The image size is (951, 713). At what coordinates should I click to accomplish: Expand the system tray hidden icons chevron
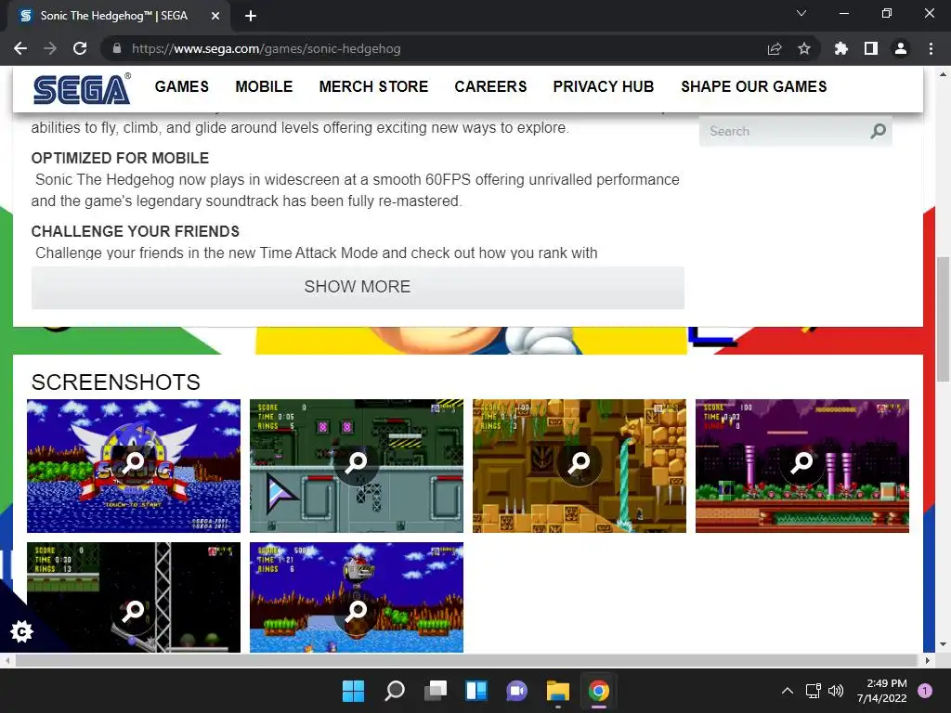tap(787, 691)
